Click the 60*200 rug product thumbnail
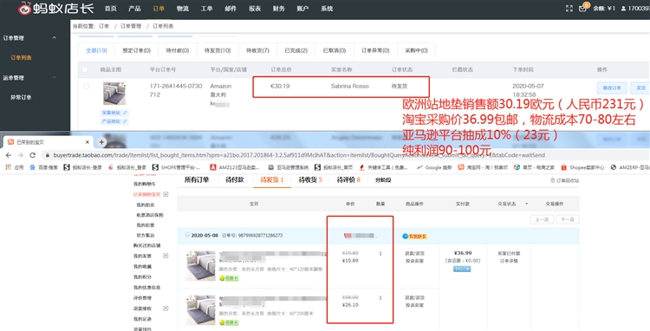The image size is (650, 331). coord(200,309)
